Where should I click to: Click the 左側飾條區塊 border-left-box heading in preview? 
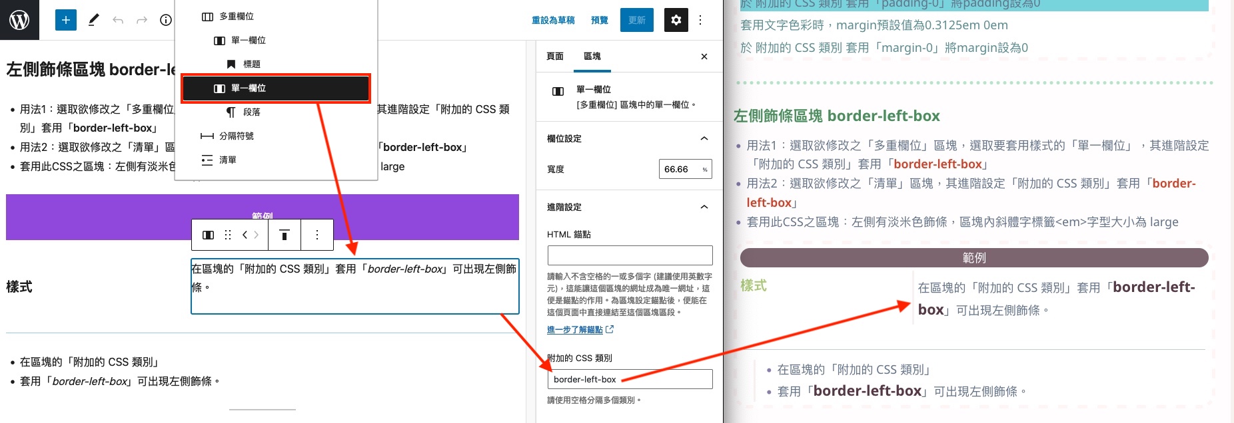(836, 116)
